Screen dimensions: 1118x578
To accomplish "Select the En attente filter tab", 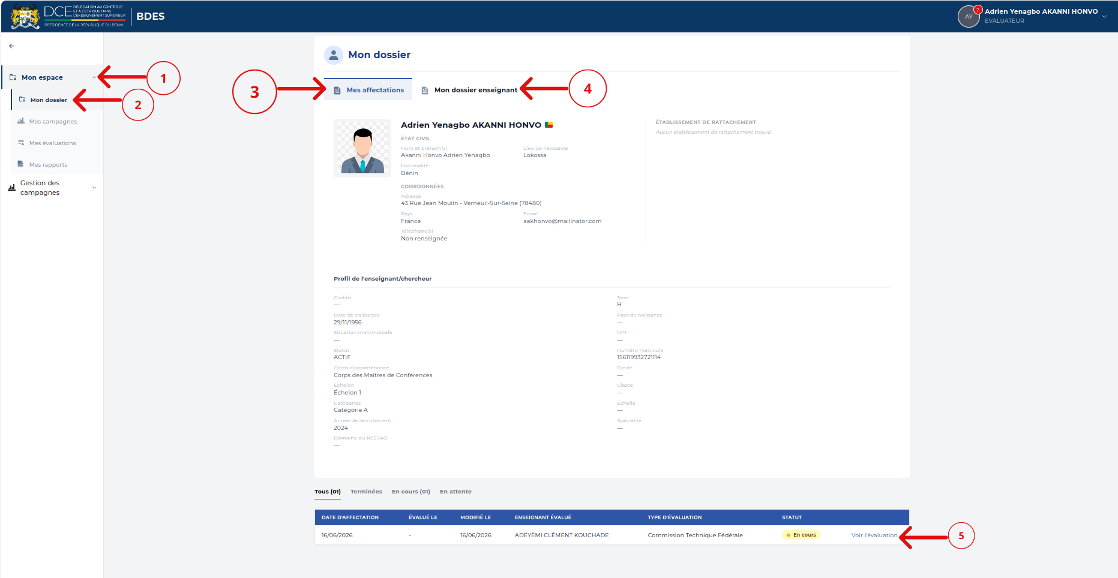I will (455, 492).
